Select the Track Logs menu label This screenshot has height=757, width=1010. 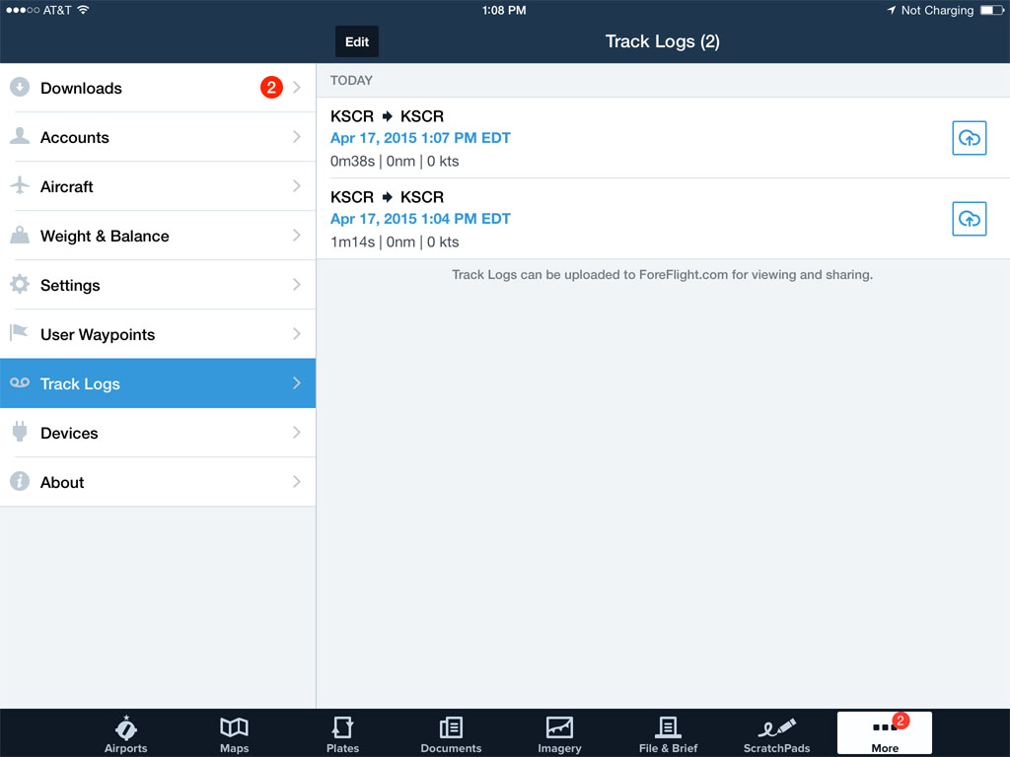coord(80,384)
